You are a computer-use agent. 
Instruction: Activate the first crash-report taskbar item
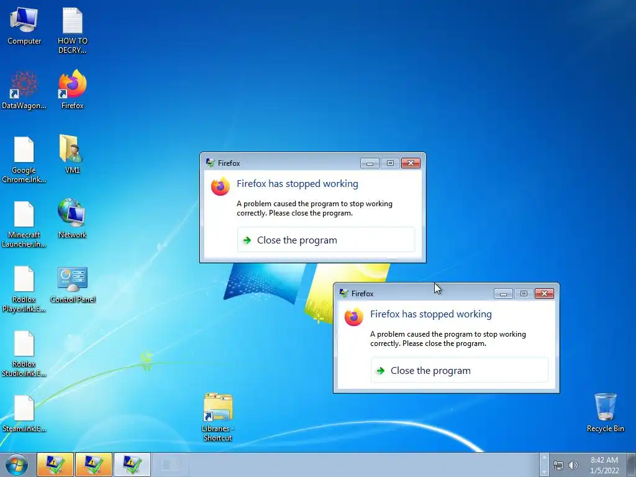[x=55, y=465]
